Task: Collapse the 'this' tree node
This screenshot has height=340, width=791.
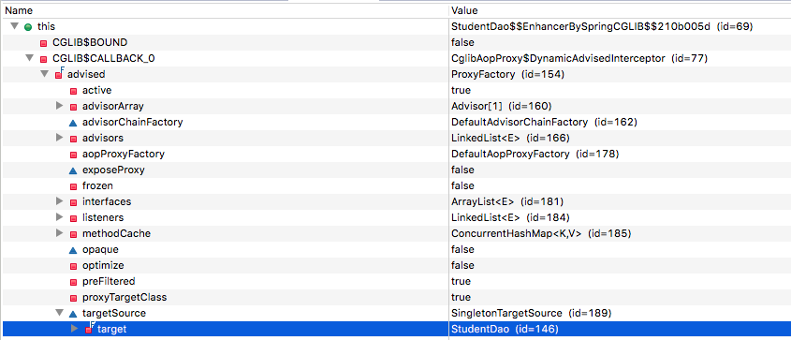Action: (14, 26)
